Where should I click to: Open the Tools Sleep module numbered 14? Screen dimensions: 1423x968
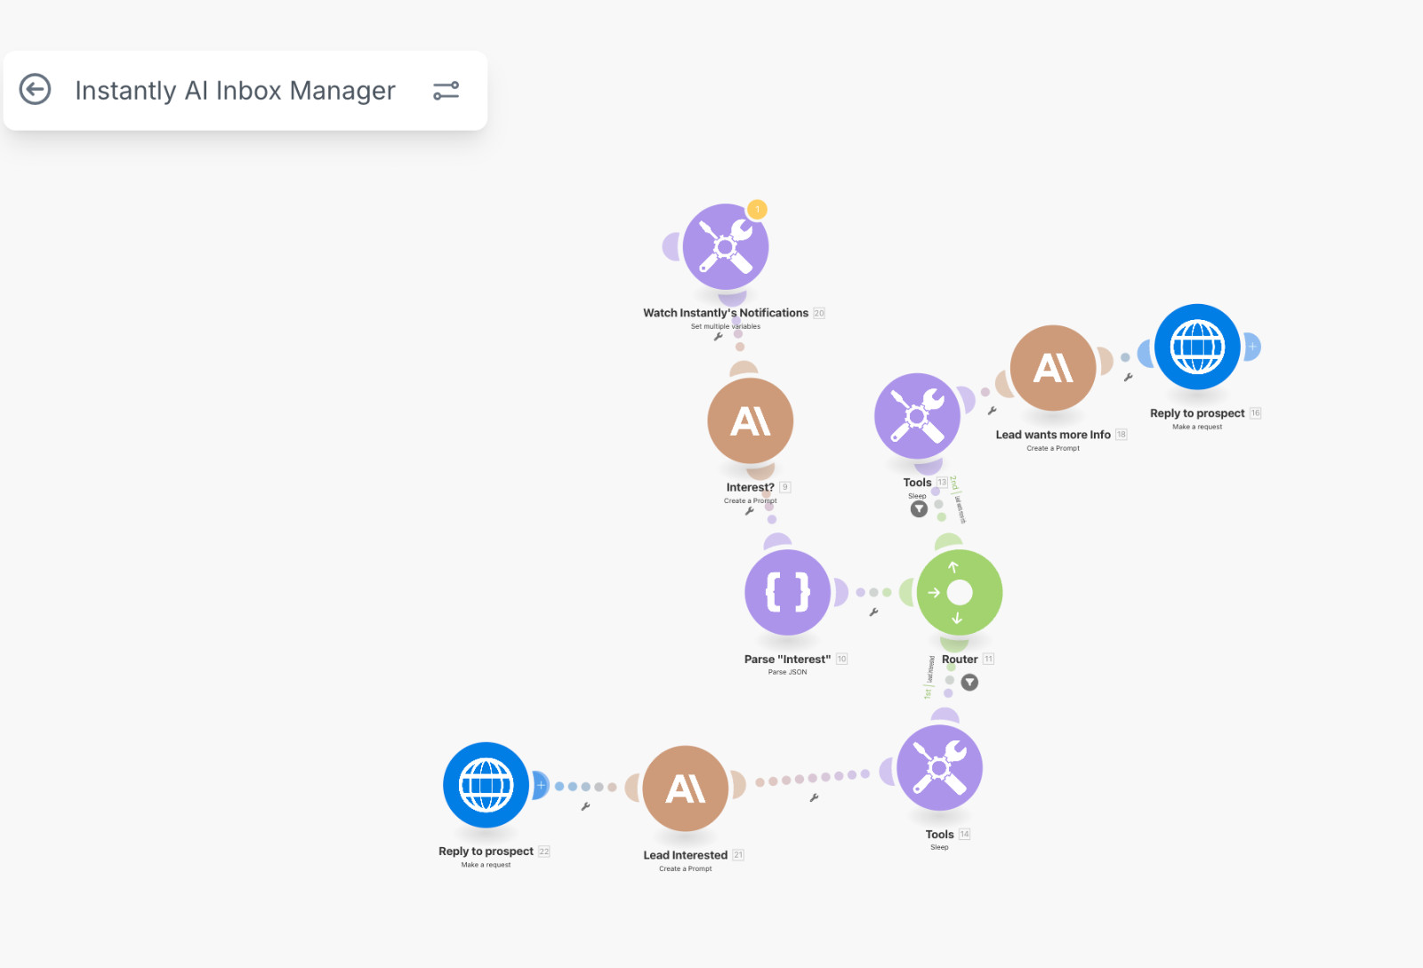[939, 766]
